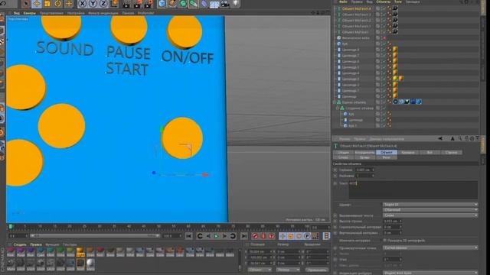This screenshot has height=275, width=490.
Task: Switch to the Координаты attribute tab
Action: pyautogui.click(x=364, y=153)
